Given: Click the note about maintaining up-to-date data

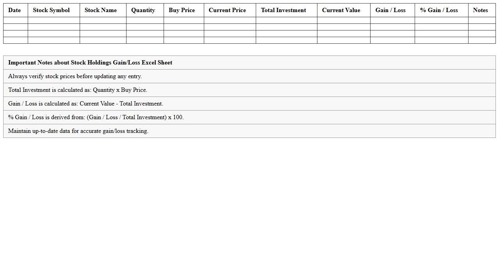Looking at the screenshot, I should point(78,131).
